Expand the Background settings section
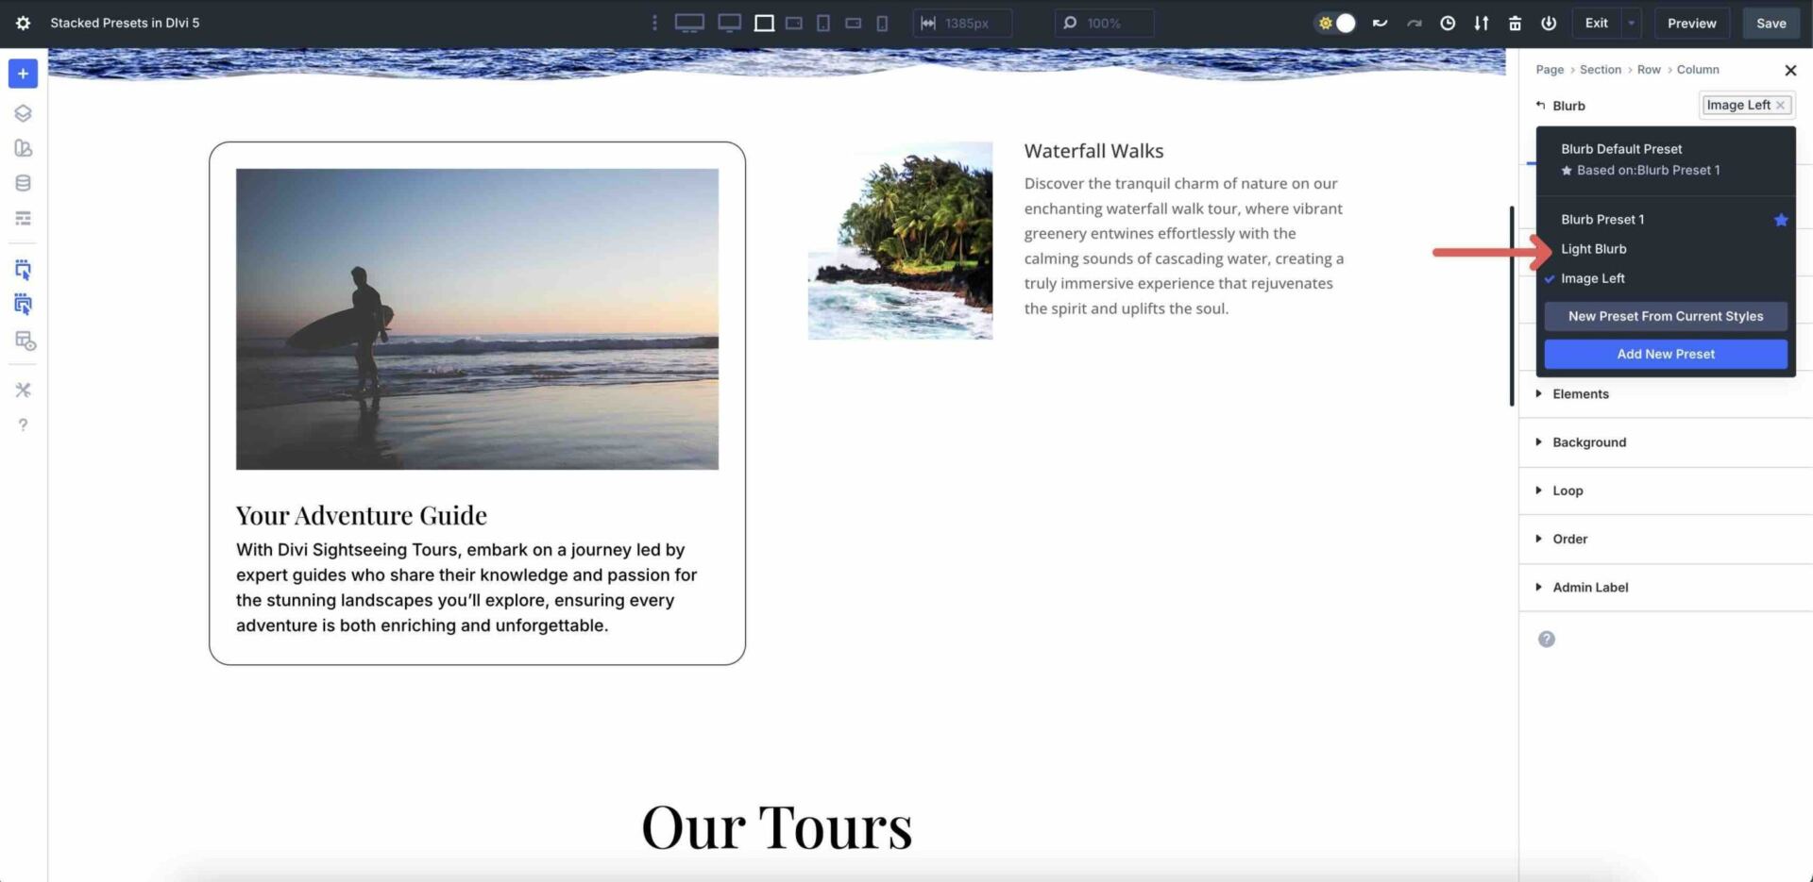This screenshot has height=882, width=1813. [1589, 441]
